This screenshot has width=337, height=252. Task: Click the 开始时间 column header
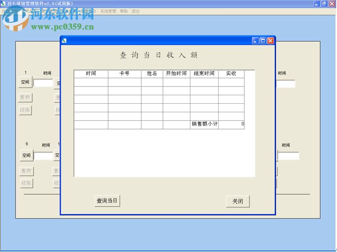click(176, 73)
